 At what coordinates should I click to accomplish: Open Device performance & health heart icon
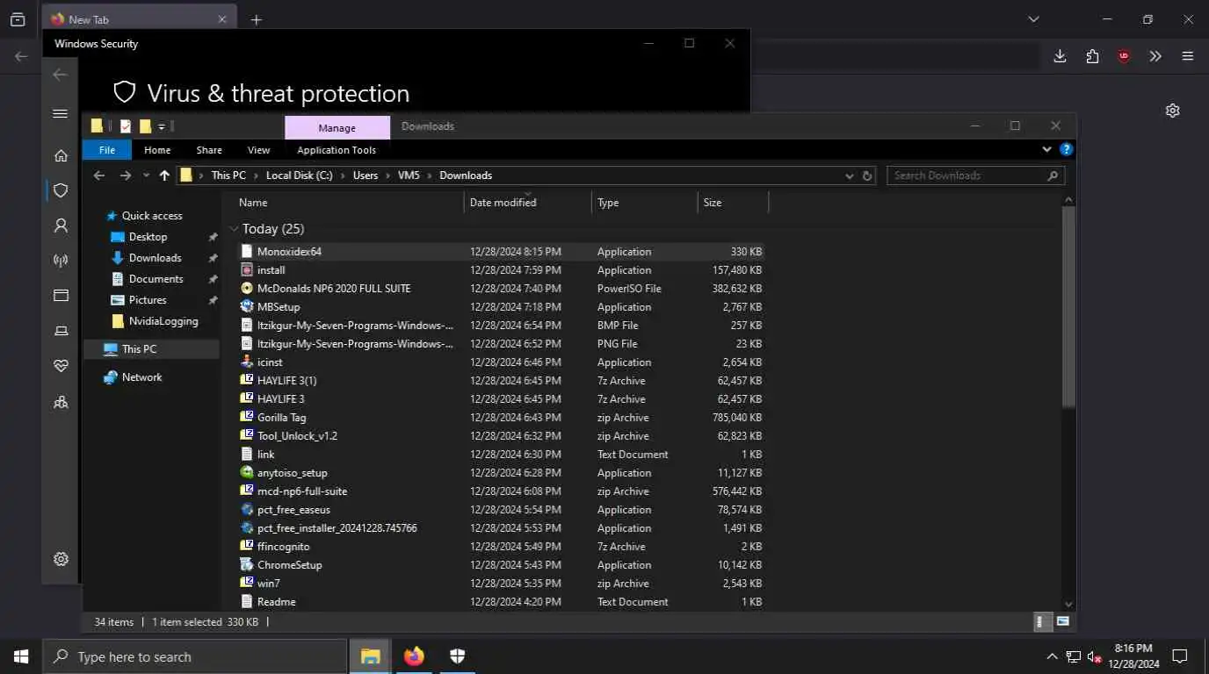(x=61, y=366)
